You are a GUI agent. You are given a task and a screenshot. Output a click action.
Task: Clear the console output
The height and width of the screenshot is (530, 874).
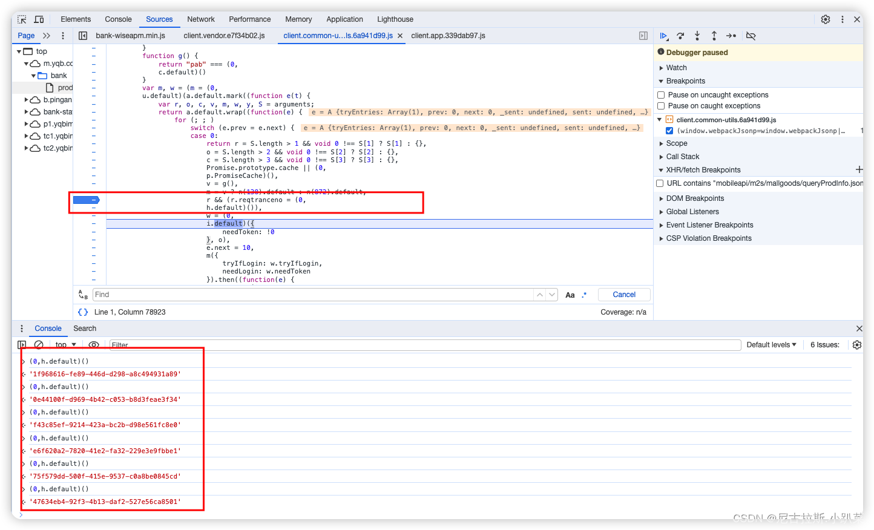click(39, 344)
